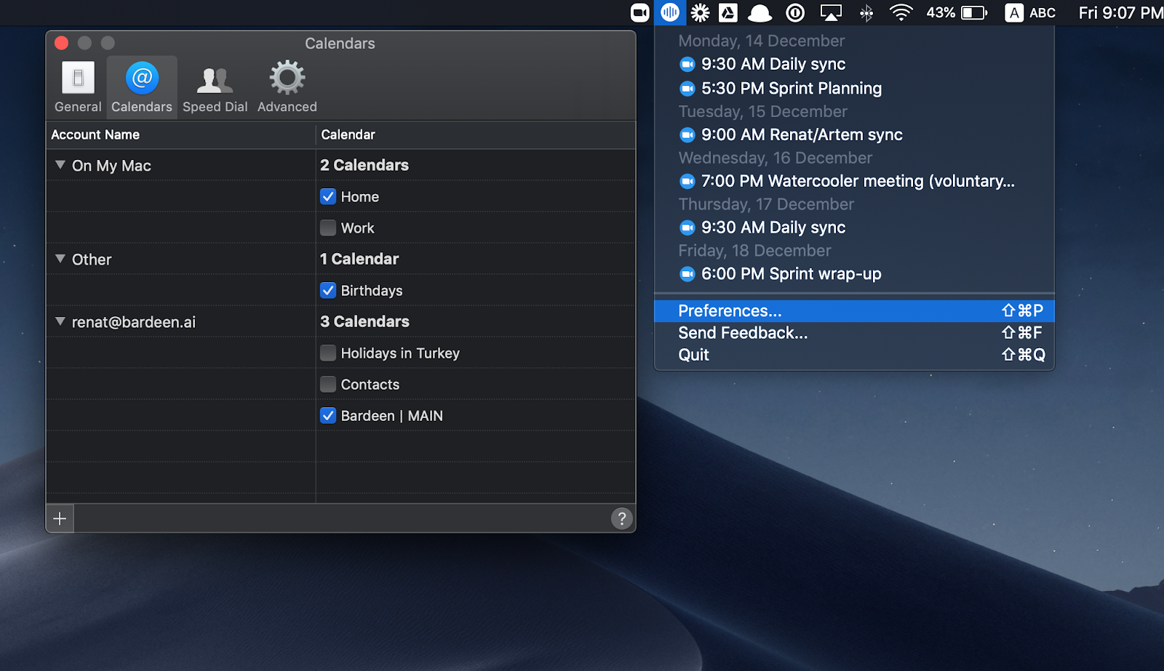Open help with the question mark button
Screen dimensions: 1164x671
tap(621, 518)
